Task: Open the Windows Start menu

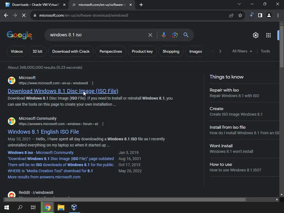Action: click(7, 207)
